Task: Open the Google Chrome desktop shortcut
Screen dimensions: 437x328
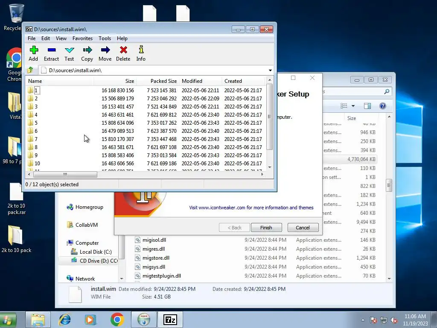Action: [14, 64]
